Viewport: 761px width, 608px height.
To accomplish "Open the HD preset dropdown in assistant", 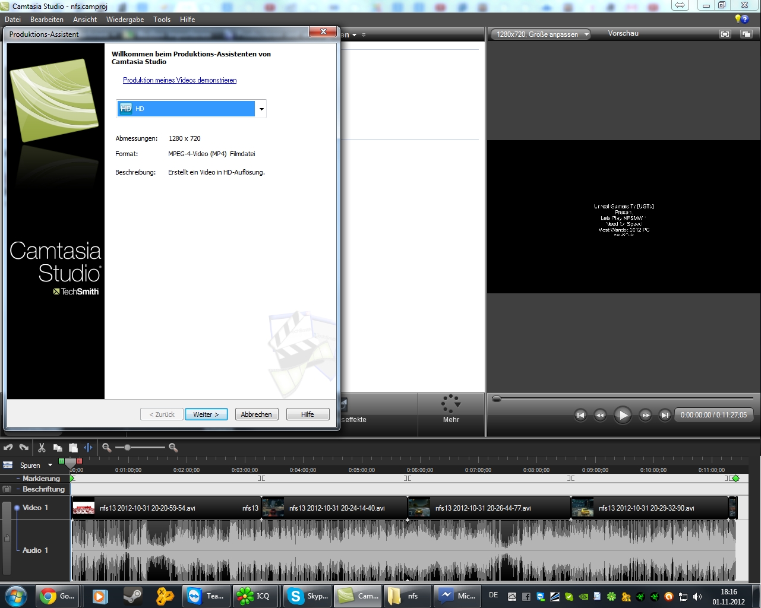I will [261, 109].
